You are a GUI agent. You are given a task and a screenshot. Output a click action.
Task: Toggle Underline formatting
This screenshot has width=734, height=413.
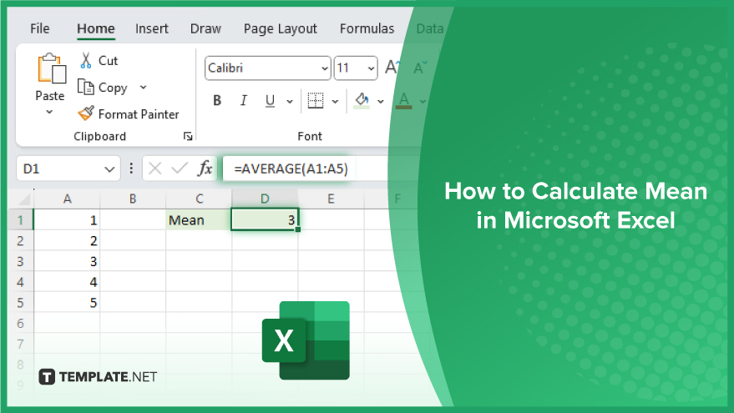270,101
